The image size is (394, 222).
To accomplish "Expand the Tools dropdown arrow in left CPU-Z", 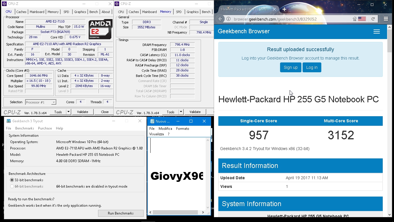I will (68, 112).
